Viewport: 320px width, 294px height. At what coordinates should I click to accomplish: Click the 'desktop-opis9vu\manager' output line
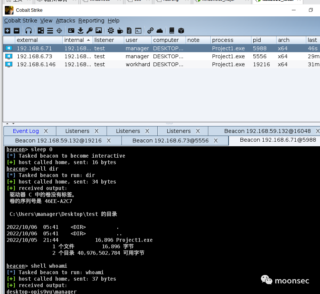(x=42, y=292)
